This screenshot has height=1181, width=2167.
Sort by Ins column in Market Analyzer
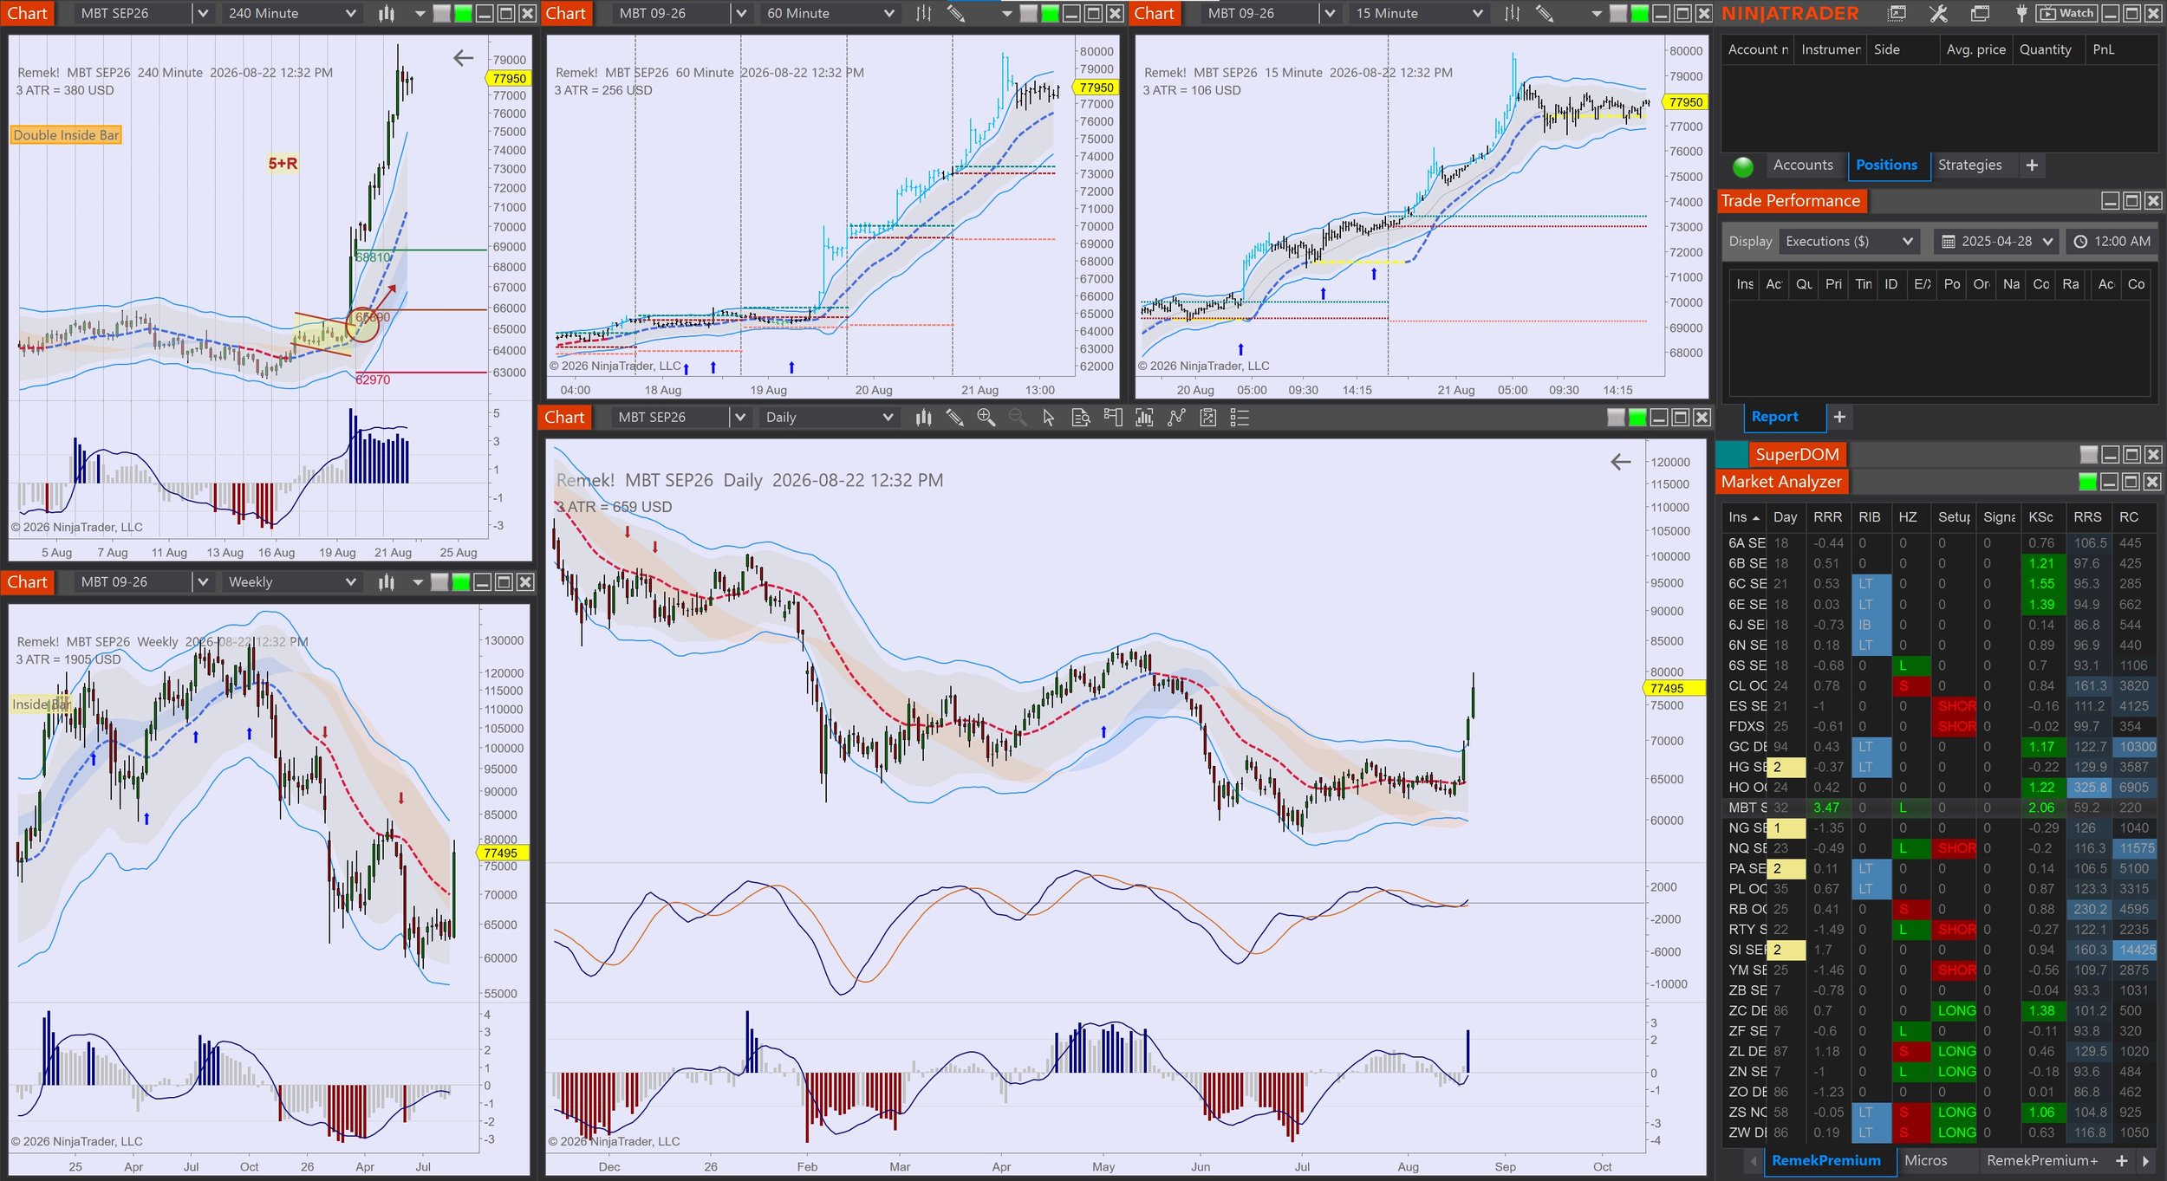coord(1743,517)
